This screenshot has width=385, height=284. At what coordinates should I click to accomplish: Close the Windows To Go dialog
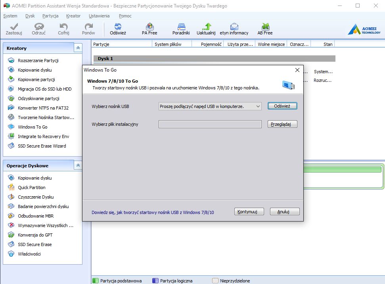pos(297,70)
